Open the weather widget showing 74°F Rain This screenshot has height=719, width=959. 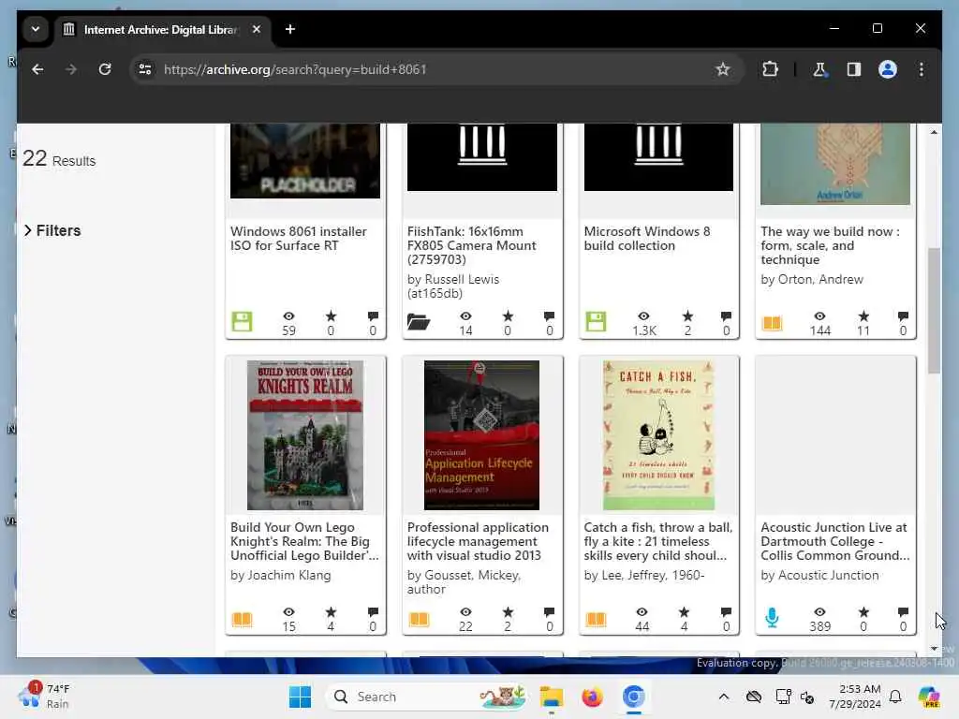point(45,697)
